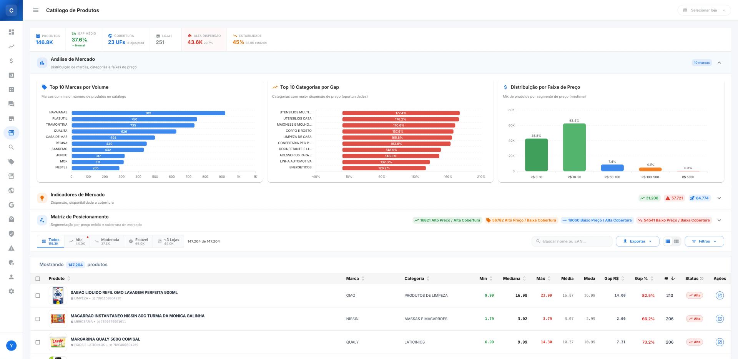
Task: Select the Alta tab
Action: [x=77, y=241]
